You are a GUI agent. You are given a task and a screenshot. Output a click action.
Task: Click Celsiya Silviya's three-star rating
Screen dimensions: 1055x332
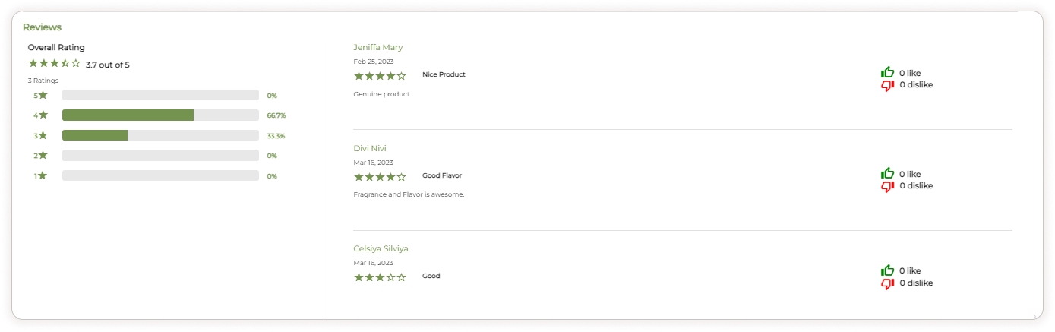tap(380, 277)
